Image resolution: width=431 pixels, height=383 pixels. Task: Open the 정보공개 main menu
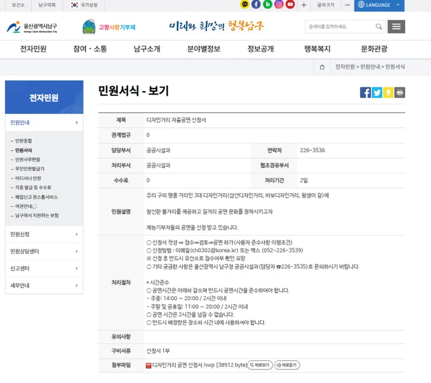pos(260,49)
